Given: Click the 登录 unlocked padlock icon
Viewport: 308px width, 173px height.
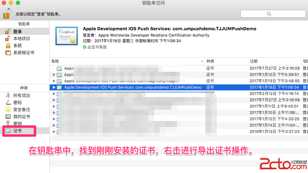Looking at the screenshot, I should coord(8,31).
